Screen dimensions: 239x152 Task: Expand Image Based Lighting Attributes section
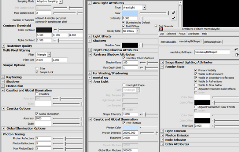[x=162, y=62]
